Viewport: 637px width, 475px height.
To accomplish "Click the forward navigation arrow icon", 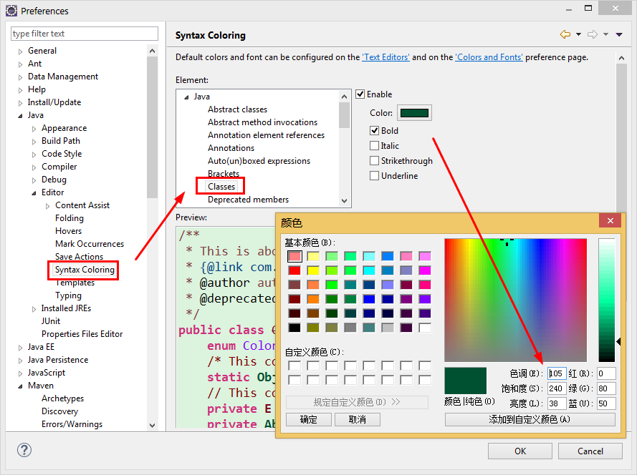I will 593,34.
